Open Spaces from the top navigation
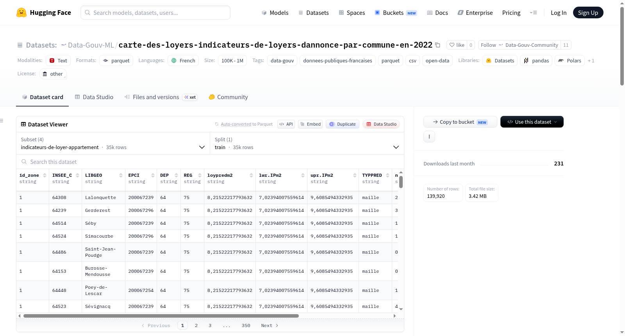Screen dimensions: 625x336 352,12
